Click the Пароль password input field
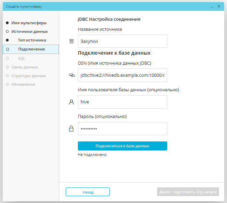Image resolution: width=227 pixels, height=203 pixels. pyautogui.click(x=122, y=129)
